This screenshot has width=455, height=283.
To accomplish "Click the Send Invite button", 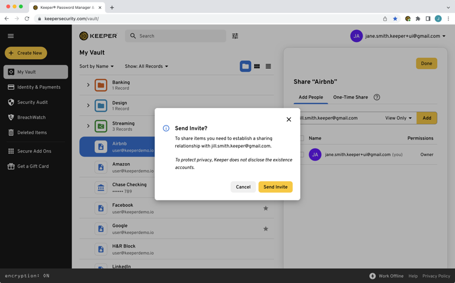I will 275,187.
